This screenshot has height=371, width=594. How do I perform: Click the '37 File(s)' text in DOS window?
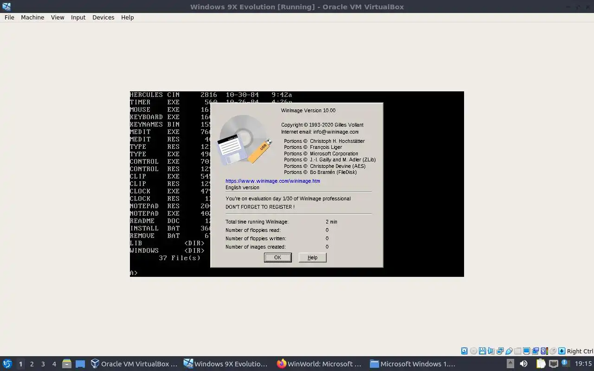(x=180, y=258)
